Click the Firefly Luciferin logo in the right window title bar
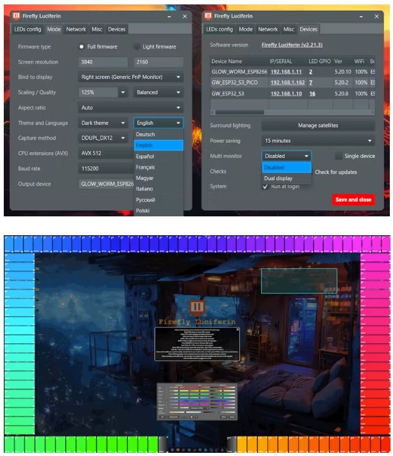This screenshot has width=393, height=456. pyautogui.click(x=209, y=16)
